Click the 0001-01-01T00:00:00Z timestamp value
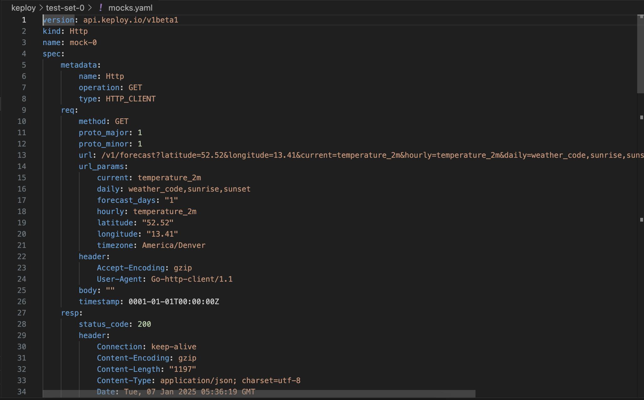644x400 pixels. tap(174, 302)
